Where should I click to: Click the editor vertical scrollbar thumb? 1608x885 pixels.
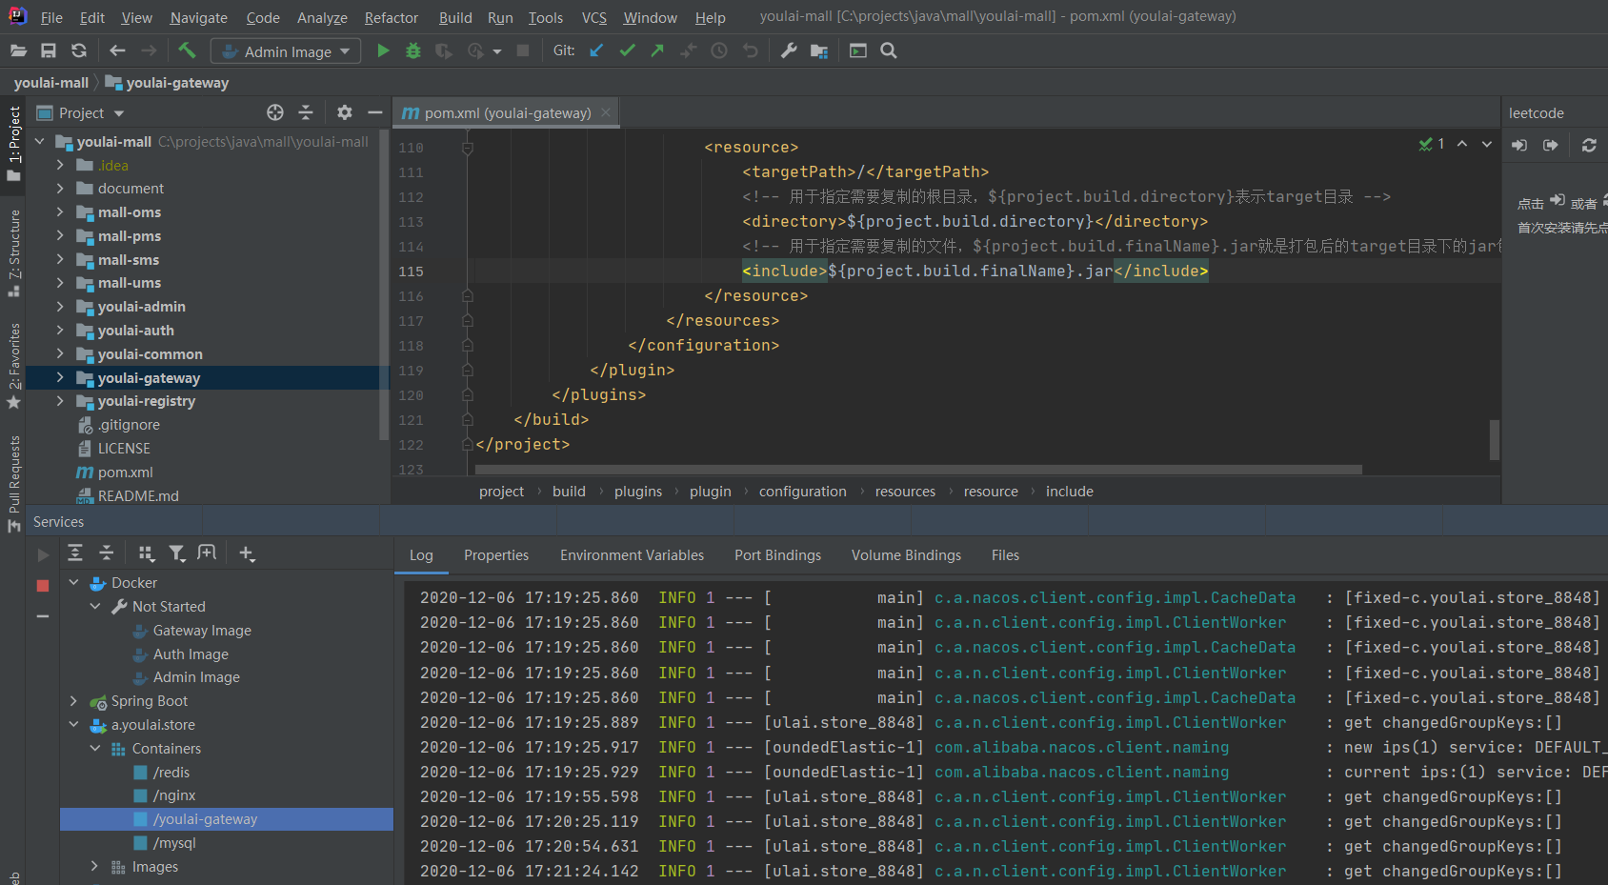(1495, 440)
